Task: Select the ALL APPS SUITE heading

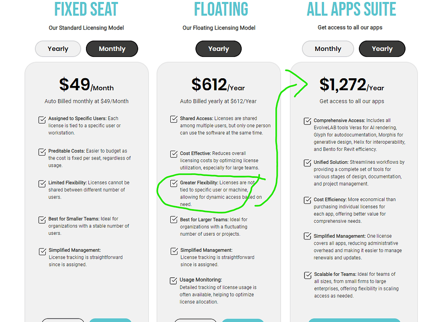Action: tap(351, 9)
